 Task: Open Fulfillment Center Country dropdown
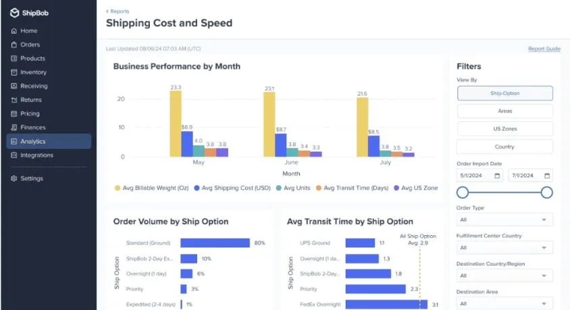coord(504,248)
